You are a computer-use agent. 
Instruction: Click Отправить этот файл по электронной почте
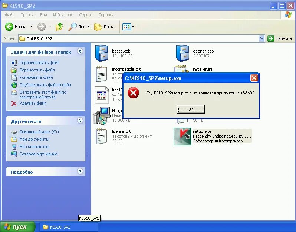pyautogui.click(x=43, y=94)
